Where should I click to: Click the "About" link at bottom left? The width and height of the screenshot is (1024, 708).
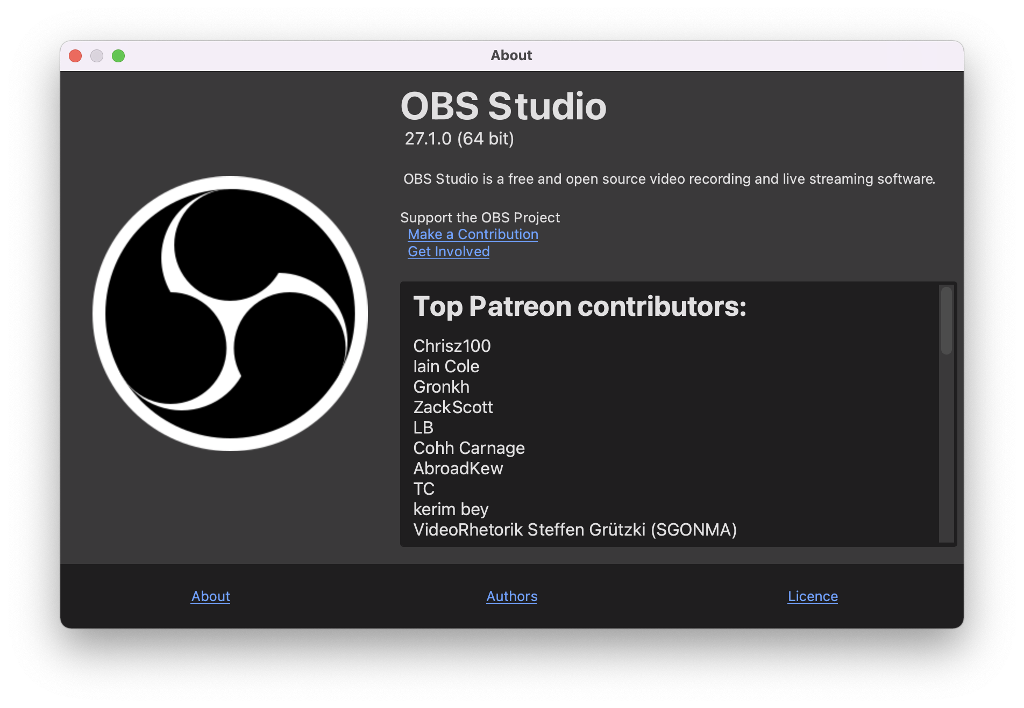210,596
